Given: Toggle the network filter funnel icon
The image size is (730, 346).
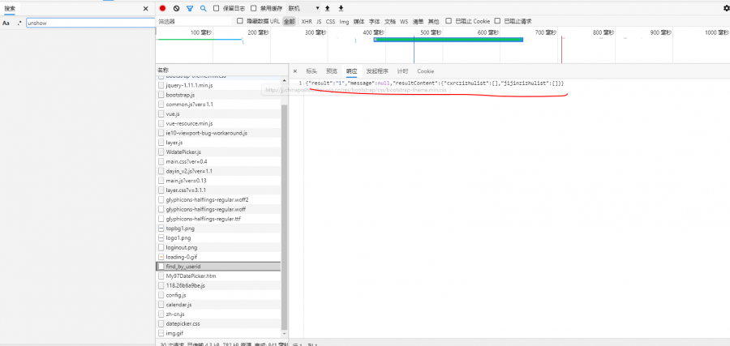Looking at the screenshot, I should point(190,8).
